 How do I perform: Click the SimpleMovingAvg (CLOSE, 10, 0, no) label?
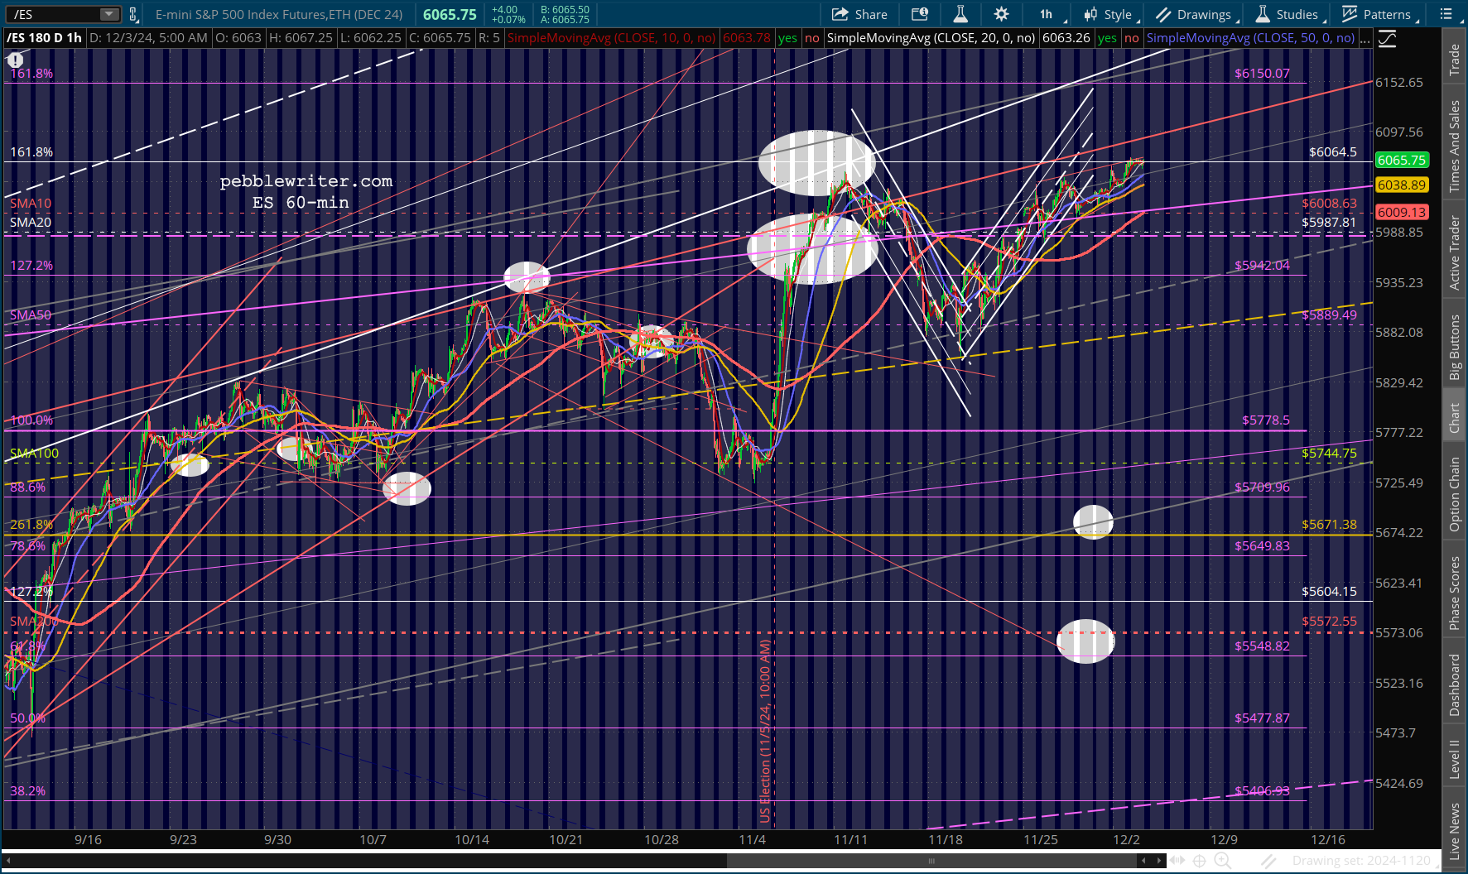pyautogui.click(x=611, y=38)
